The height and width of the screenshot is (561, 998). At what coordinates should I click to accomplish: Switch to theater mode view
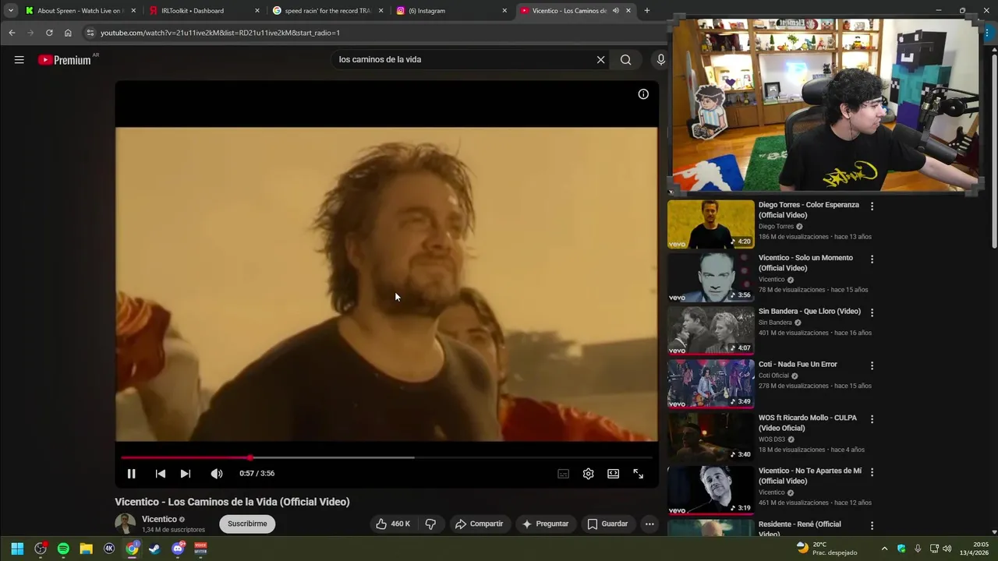coord(613,474)
